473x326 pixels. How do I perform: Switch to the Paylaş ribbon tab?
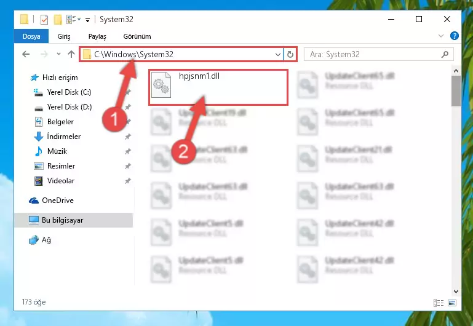pos(97,36)
